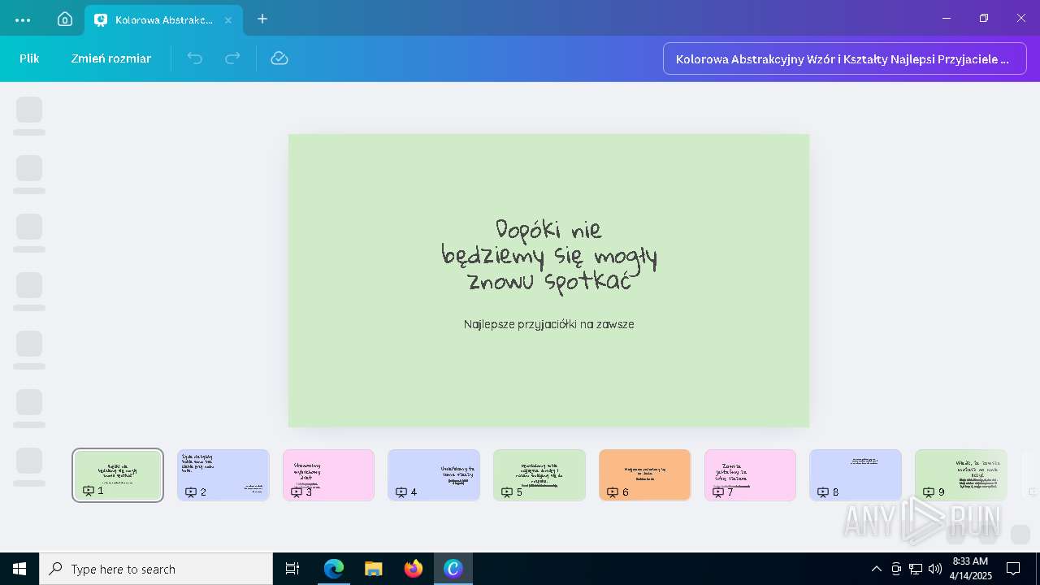Launch Firefox from taskbar
This screenshot has width=1040, height=585.
click(414, 569)
